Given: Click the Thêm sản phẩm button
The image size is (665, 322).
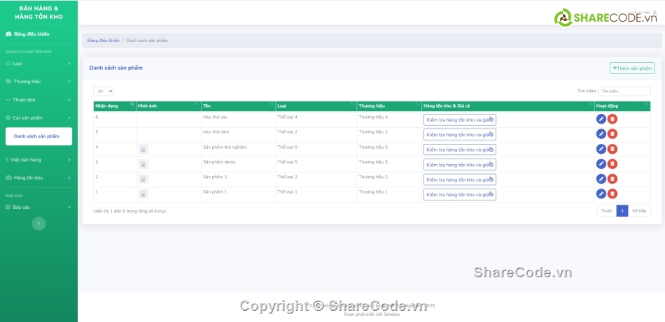Looking at the screenshot, I should tap(632, 68).
